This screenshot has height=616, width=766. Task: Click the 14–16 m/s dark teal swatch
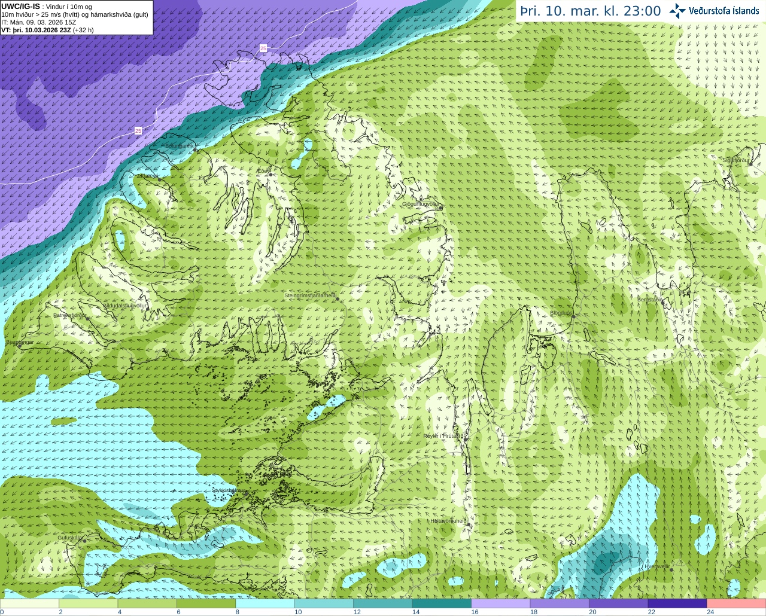coord(442,603)
